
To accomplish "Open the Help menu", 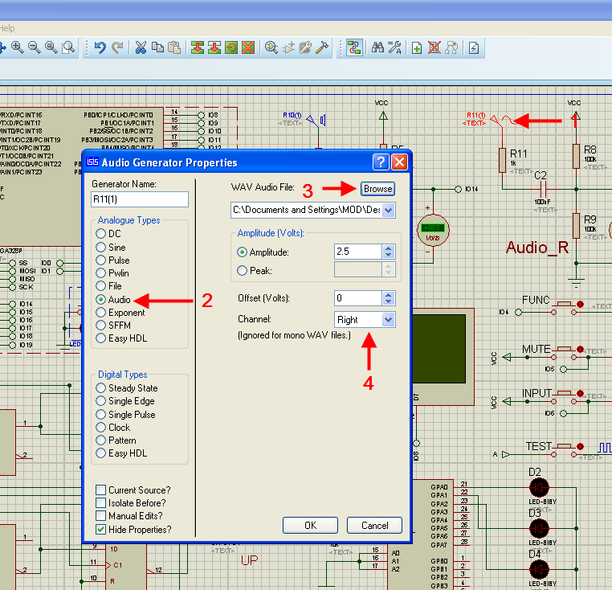I will (x=6, y=27).
